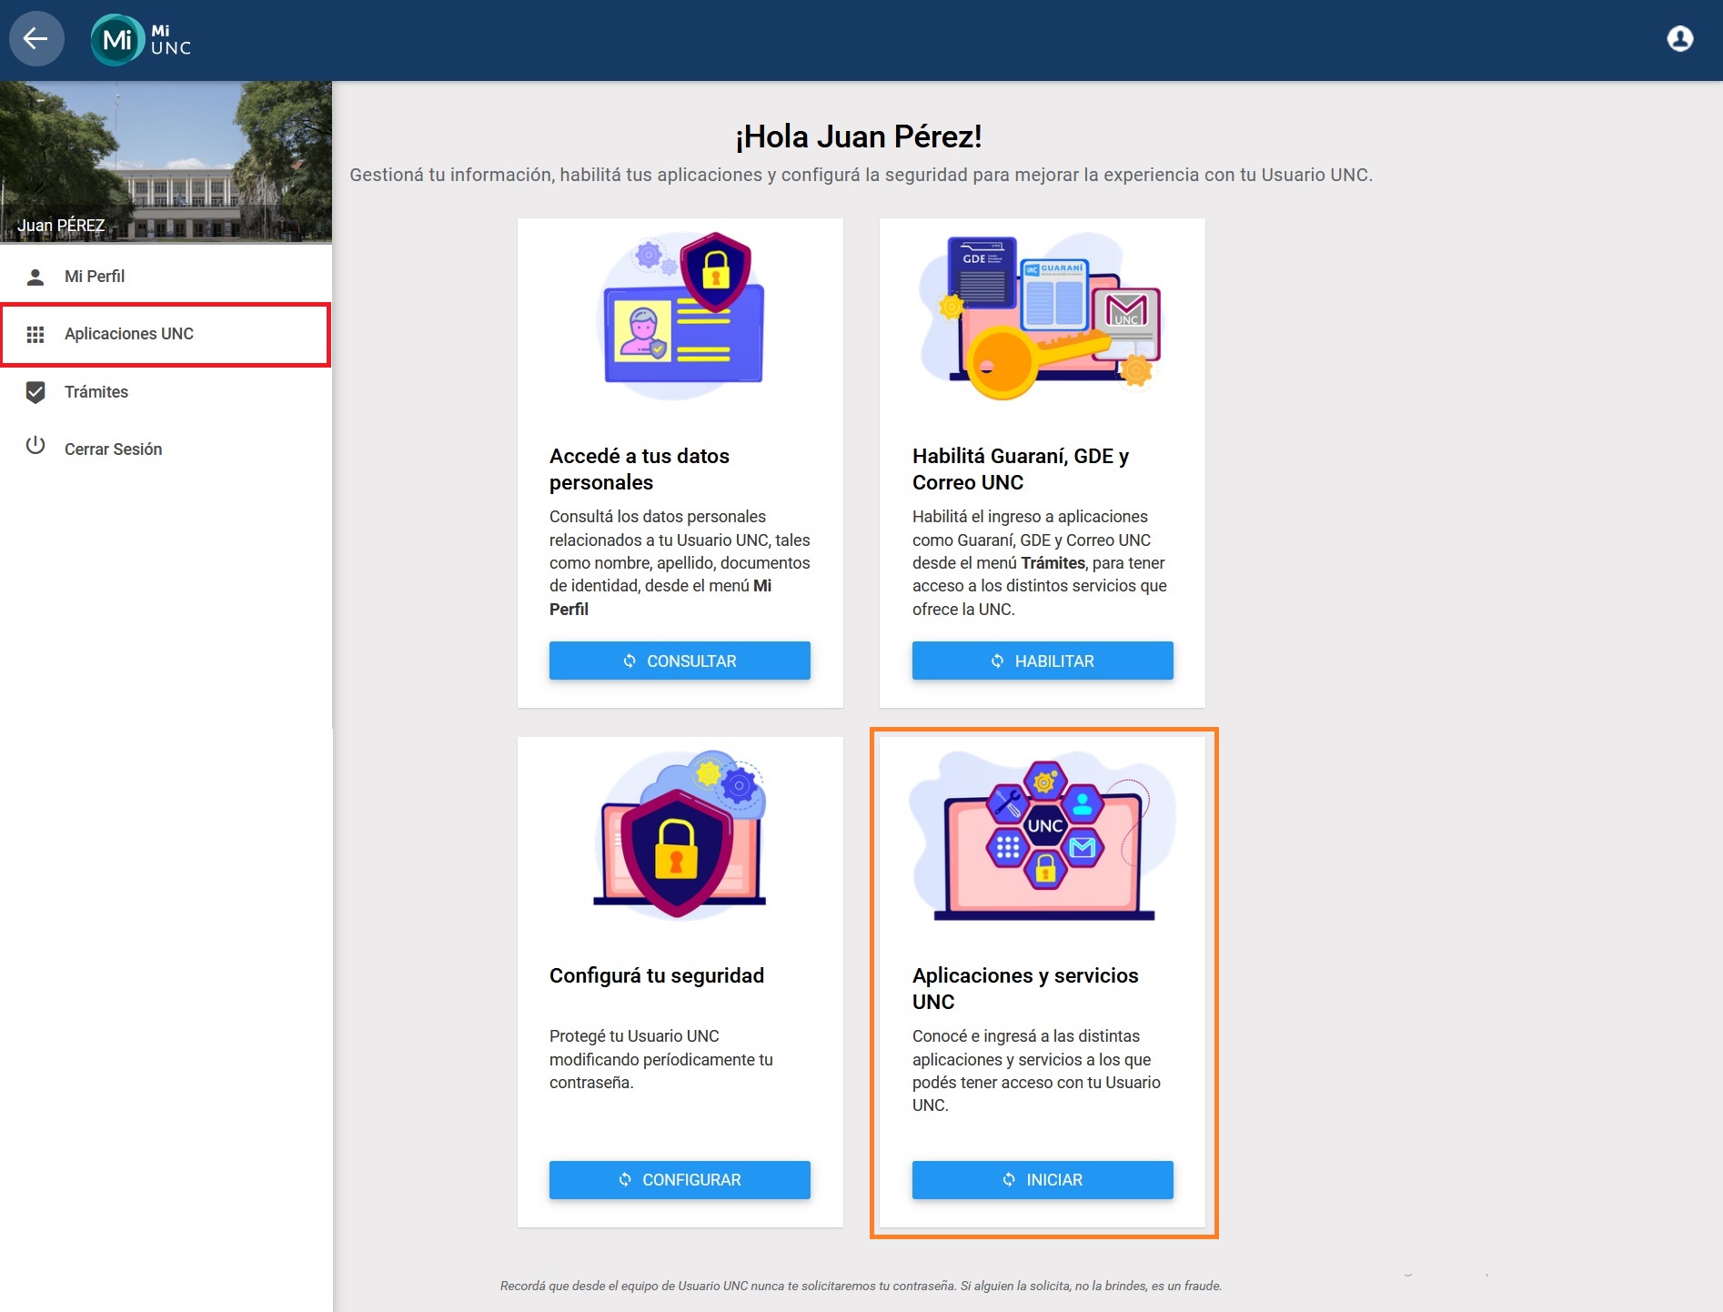Click the 'Gestioná tu información' subtitle text
The image size is (1723, 1312).
(x=861, y=175)
